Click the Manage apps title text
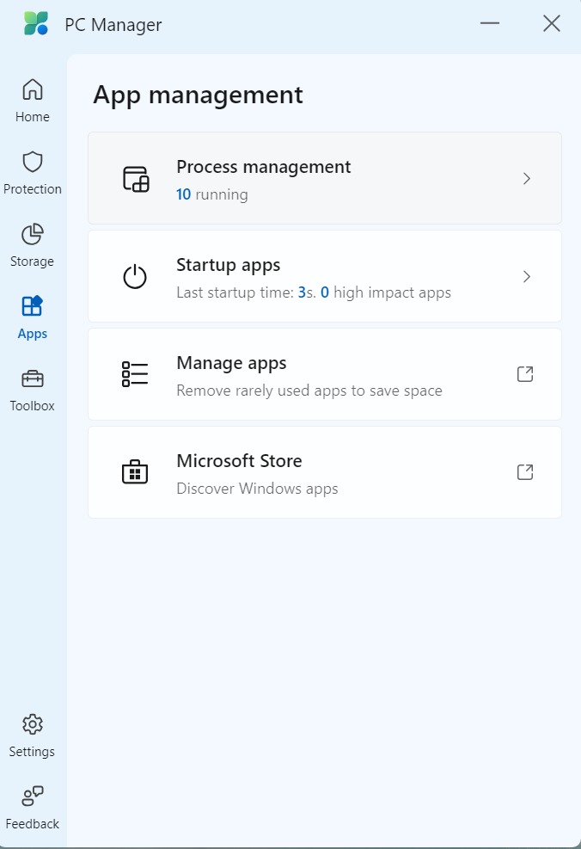 point(231,363)
